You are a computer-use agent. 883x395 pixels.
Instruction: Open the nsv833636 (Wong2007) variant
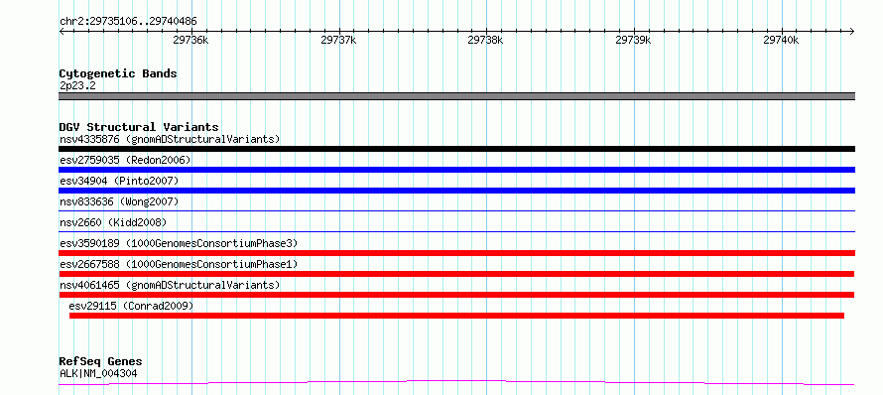pos(456,210)
